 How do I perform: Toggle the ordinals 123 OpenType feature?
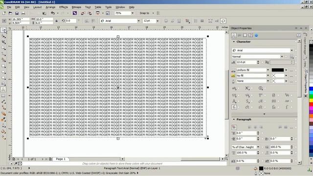coord(234,95)
